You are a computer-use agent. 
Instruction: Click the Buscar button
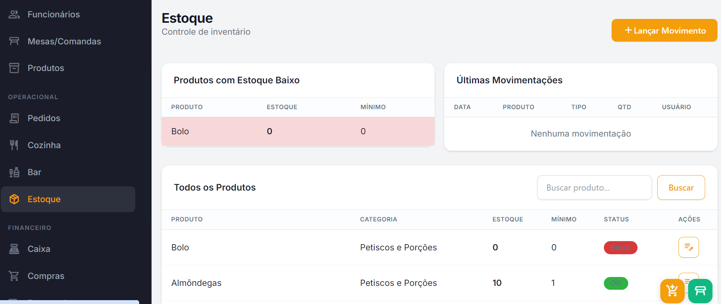[x=681, y=187]
